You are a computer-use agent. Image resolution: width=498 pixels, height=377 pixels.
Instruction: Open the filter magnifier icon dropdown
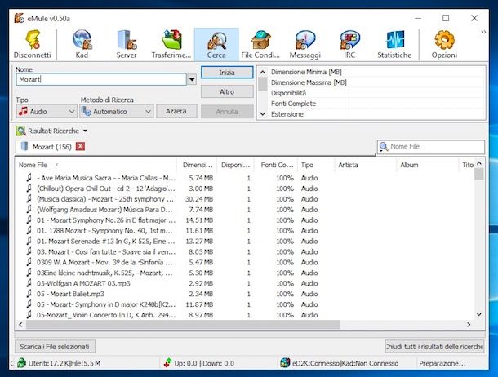click(384, 147)
